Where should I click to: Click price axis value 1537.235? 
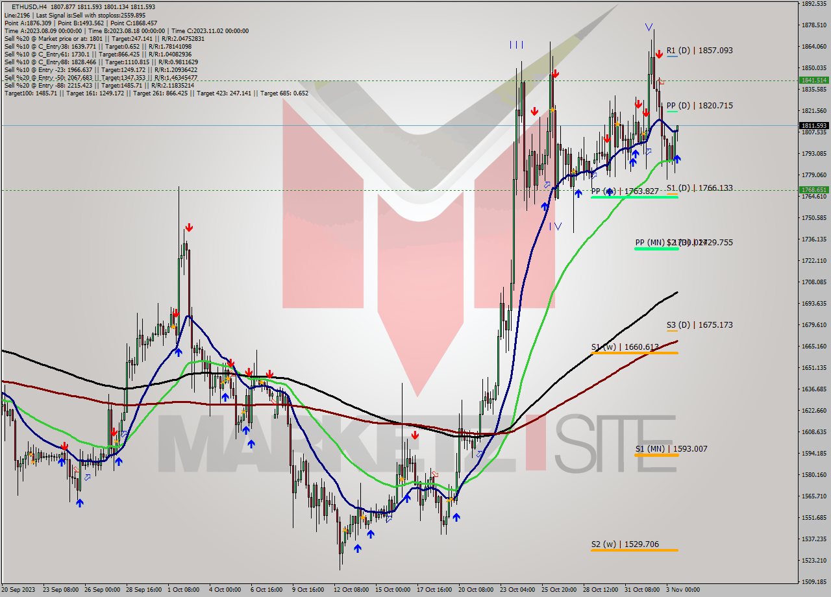click(x=813, y=539)
